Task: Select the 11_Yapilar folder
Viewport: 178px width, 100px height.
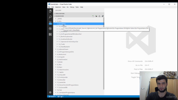Action: 79,72
